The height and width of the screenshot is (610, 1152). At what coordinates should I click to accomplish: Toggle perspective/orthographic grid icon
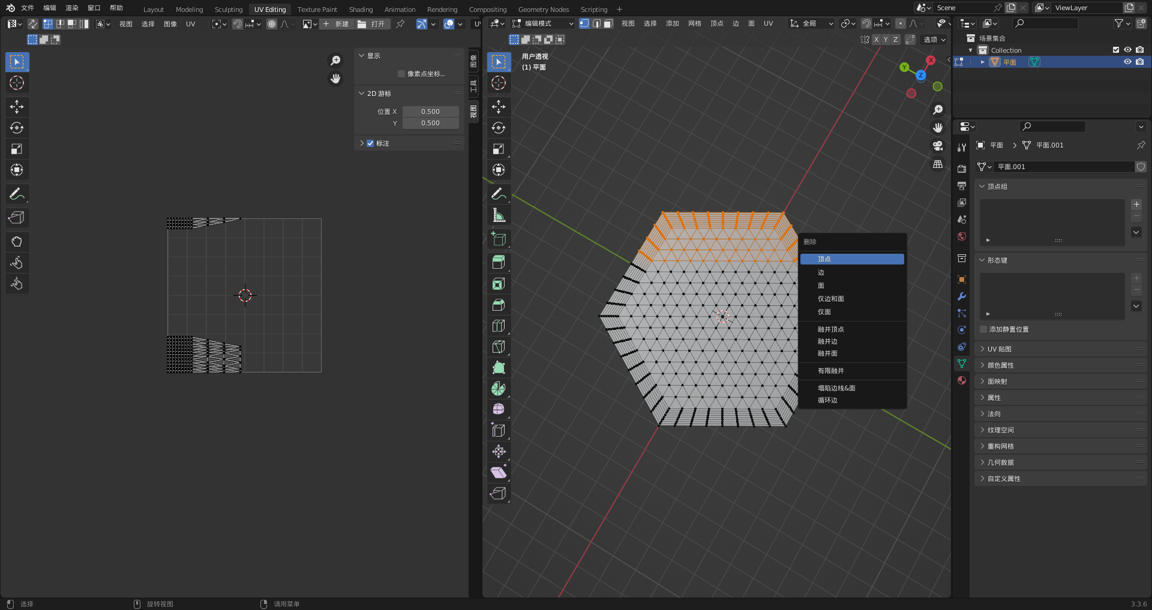click(x=938, y=164)
